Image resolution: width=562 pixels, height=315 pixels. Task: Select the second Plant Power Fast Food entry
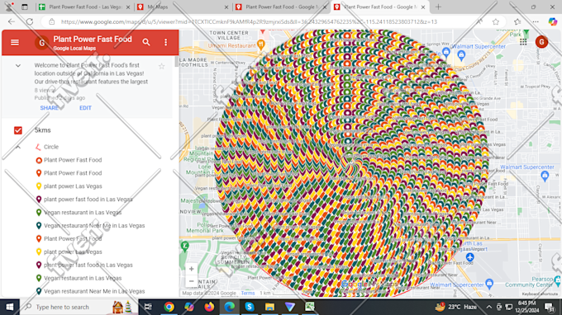tap(73, 173)
